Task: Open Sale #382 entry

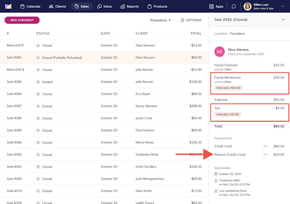Action: 104,167
